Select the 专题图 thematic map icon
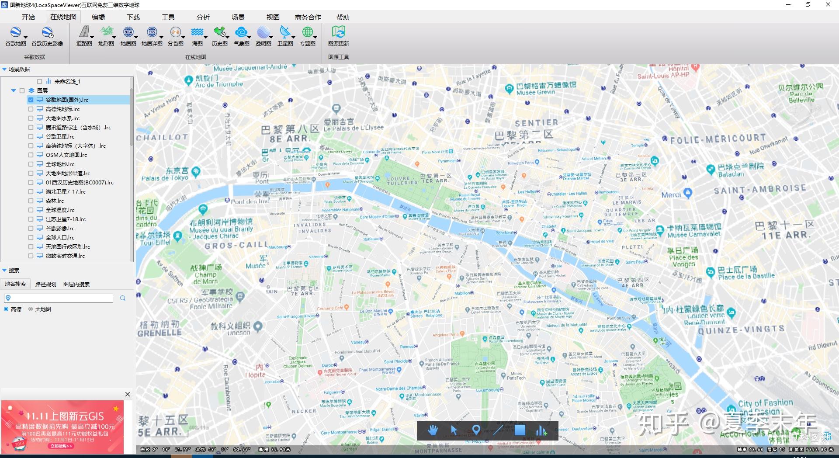This screenshot has height=458, width=839. [307, 33]
